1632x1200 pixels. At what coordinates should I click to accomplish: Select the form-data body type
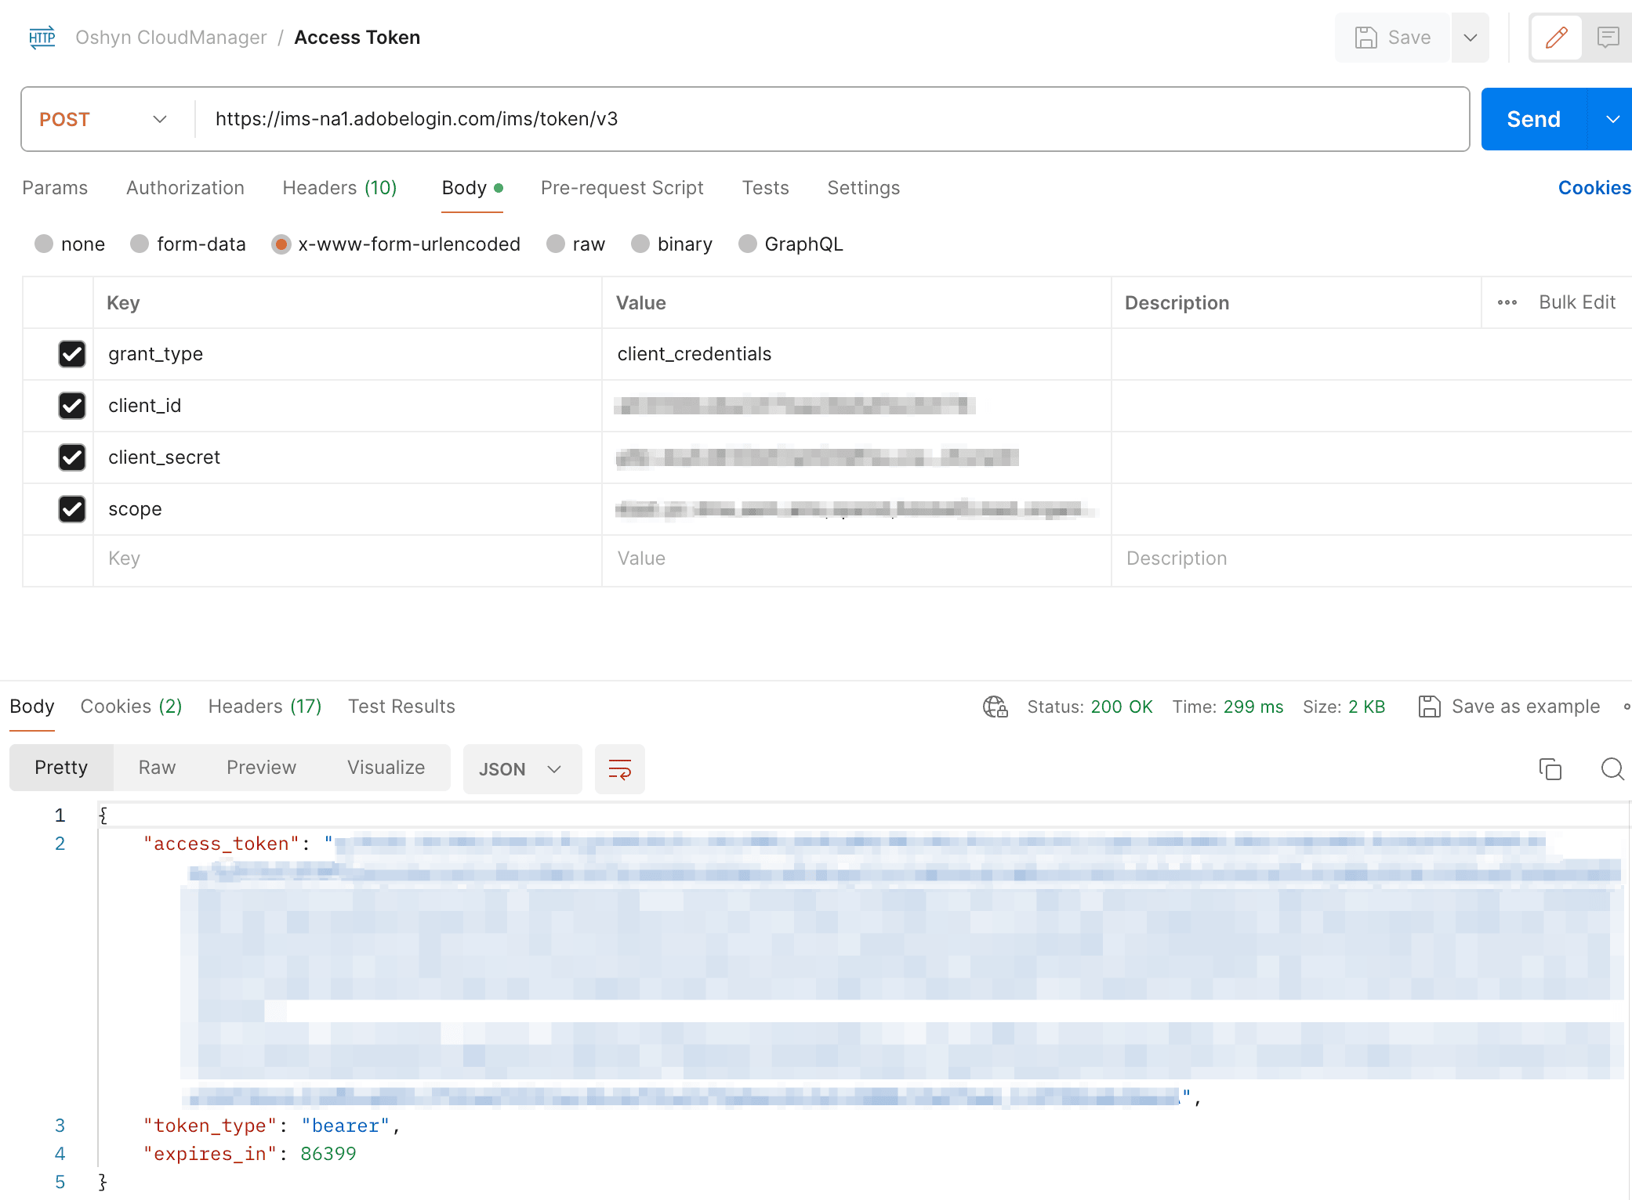(x=140, y=244)
